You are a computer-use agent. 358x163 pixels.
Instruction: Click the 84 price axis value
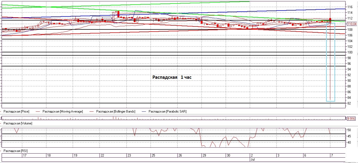[x=349, y=98]
